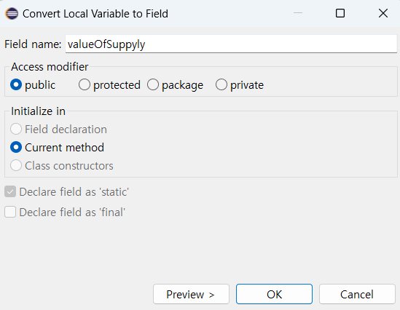Open the refactoring Preview

coord(191,294)
